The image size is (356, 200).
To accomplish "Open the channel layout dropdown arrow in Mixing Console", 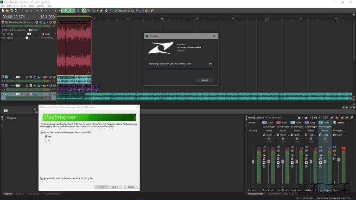I will tap(302, 118).
